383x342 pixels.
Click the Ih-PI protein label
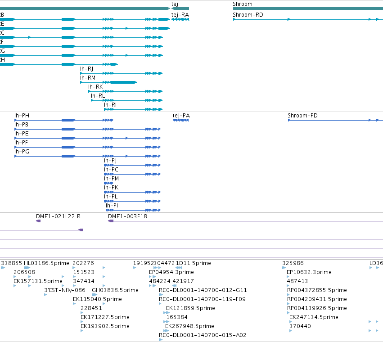click(112, 206)
